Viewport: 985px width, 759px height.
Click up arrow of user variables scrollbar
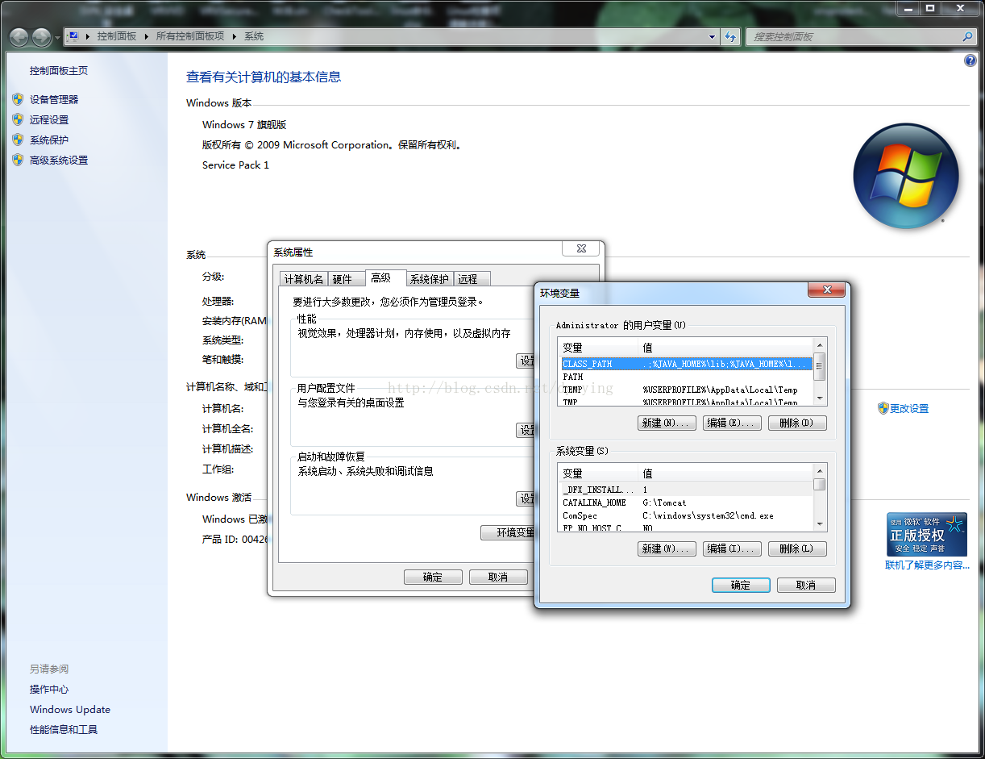tap(820, 345)
